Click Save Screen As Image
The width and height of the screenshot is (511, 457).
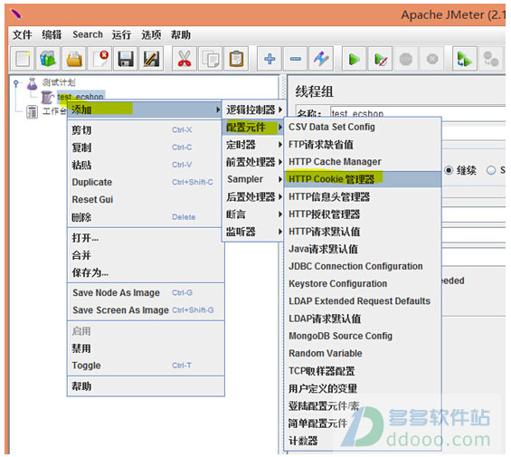click(146, 310)
